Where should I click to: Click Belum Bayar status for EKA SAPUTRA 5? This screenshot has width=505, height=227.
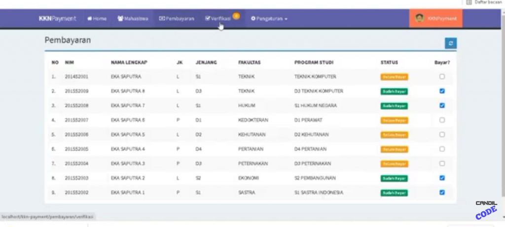pos(394,135)
